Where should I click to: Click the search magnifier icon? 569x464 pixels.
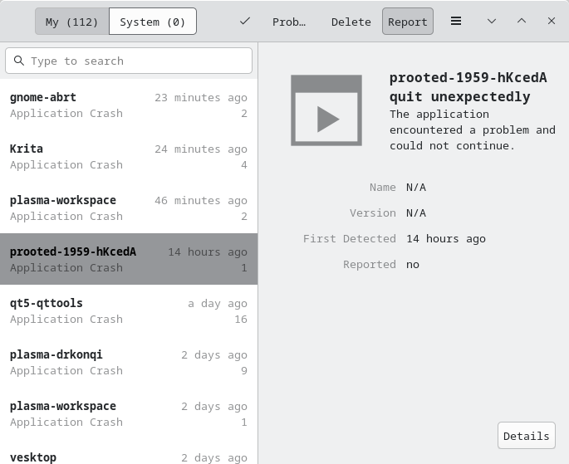18,61
